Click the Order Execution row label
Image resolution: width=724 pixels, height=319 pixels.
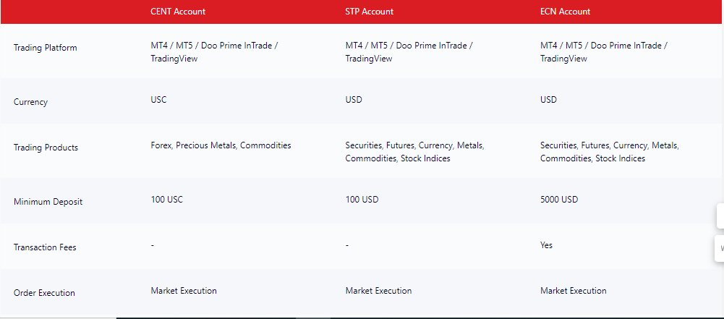point(44,293)
